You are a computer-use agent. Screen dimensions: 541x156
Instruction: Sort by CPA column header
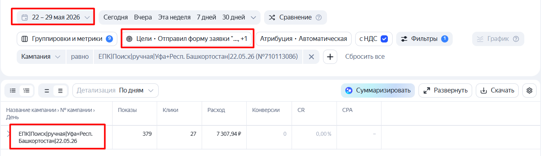347,110
